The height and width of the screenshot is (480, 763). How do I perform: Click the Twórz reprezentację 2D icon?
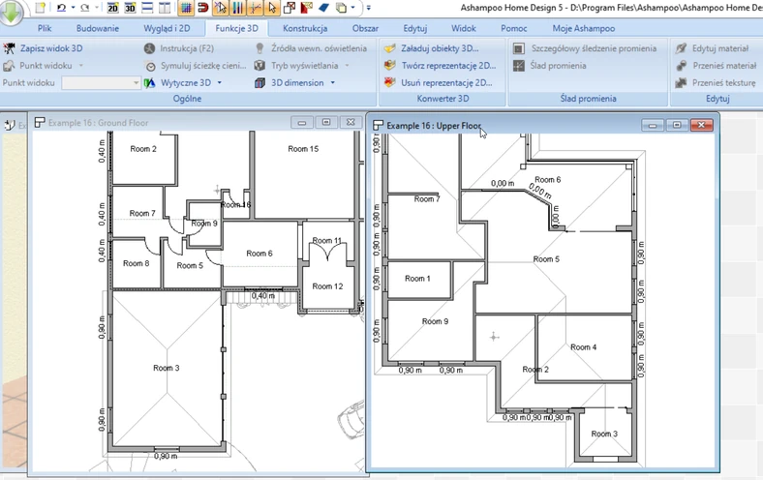390,66
